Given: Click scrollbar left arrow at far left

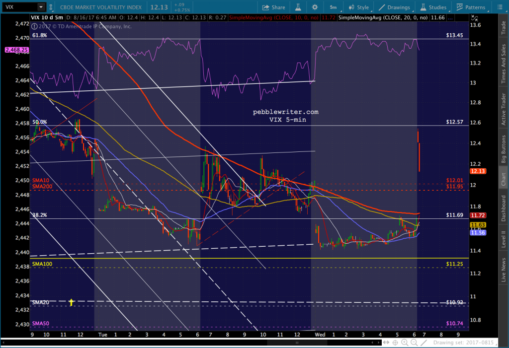Looking at the screenshot, I should pos(3,343).
